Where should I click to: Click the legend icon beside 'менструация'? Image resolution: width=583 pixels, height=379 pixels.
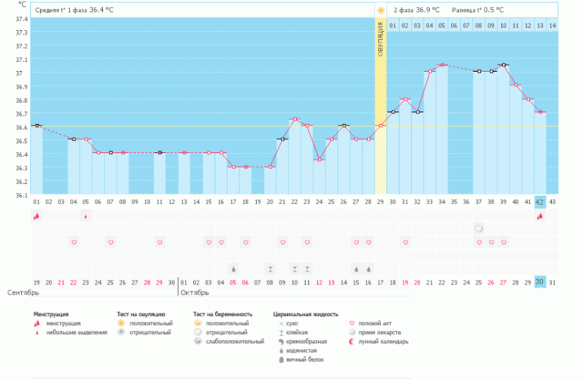coord(37,323)
